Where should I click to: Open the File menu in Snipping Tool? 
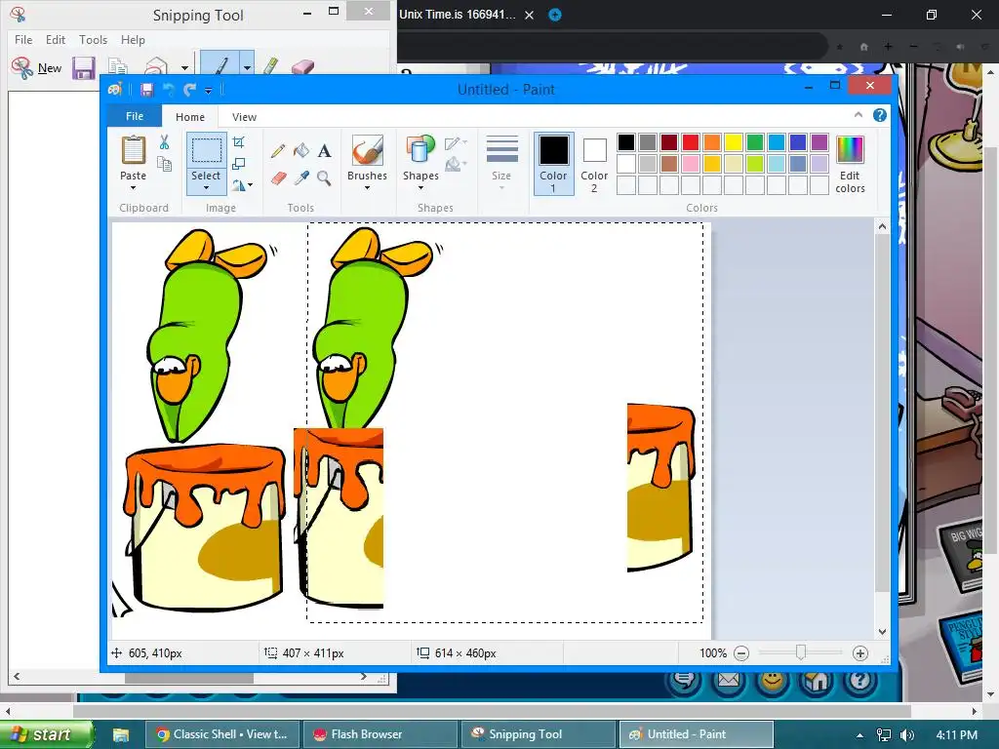23,39
